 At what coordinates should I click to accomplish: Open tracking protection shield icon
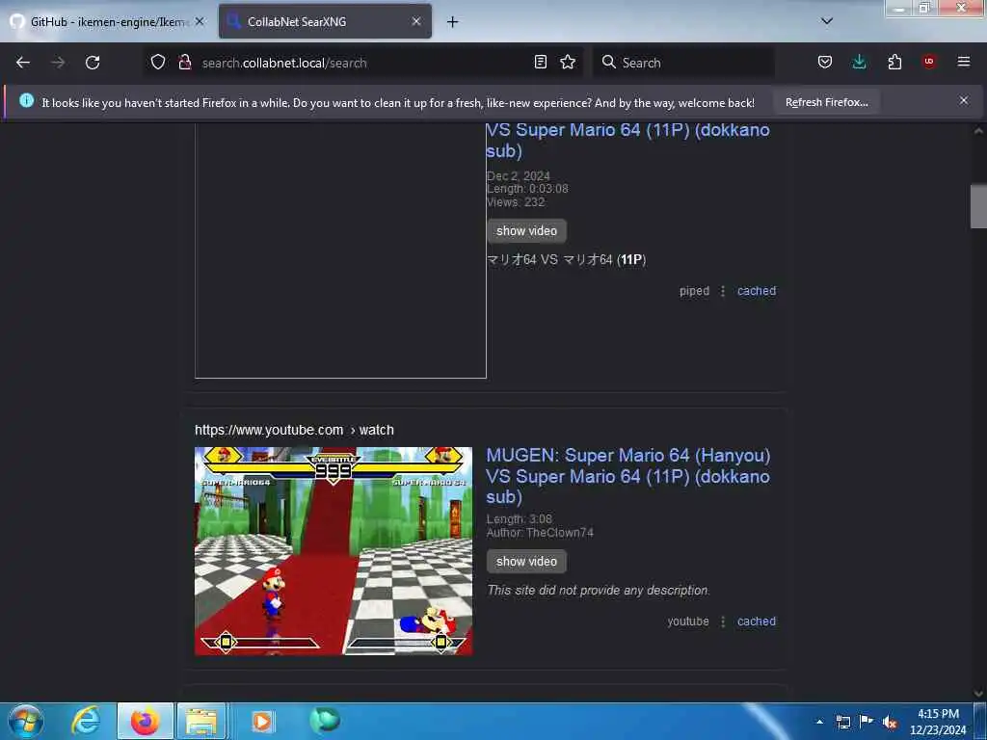coord(158,63)
